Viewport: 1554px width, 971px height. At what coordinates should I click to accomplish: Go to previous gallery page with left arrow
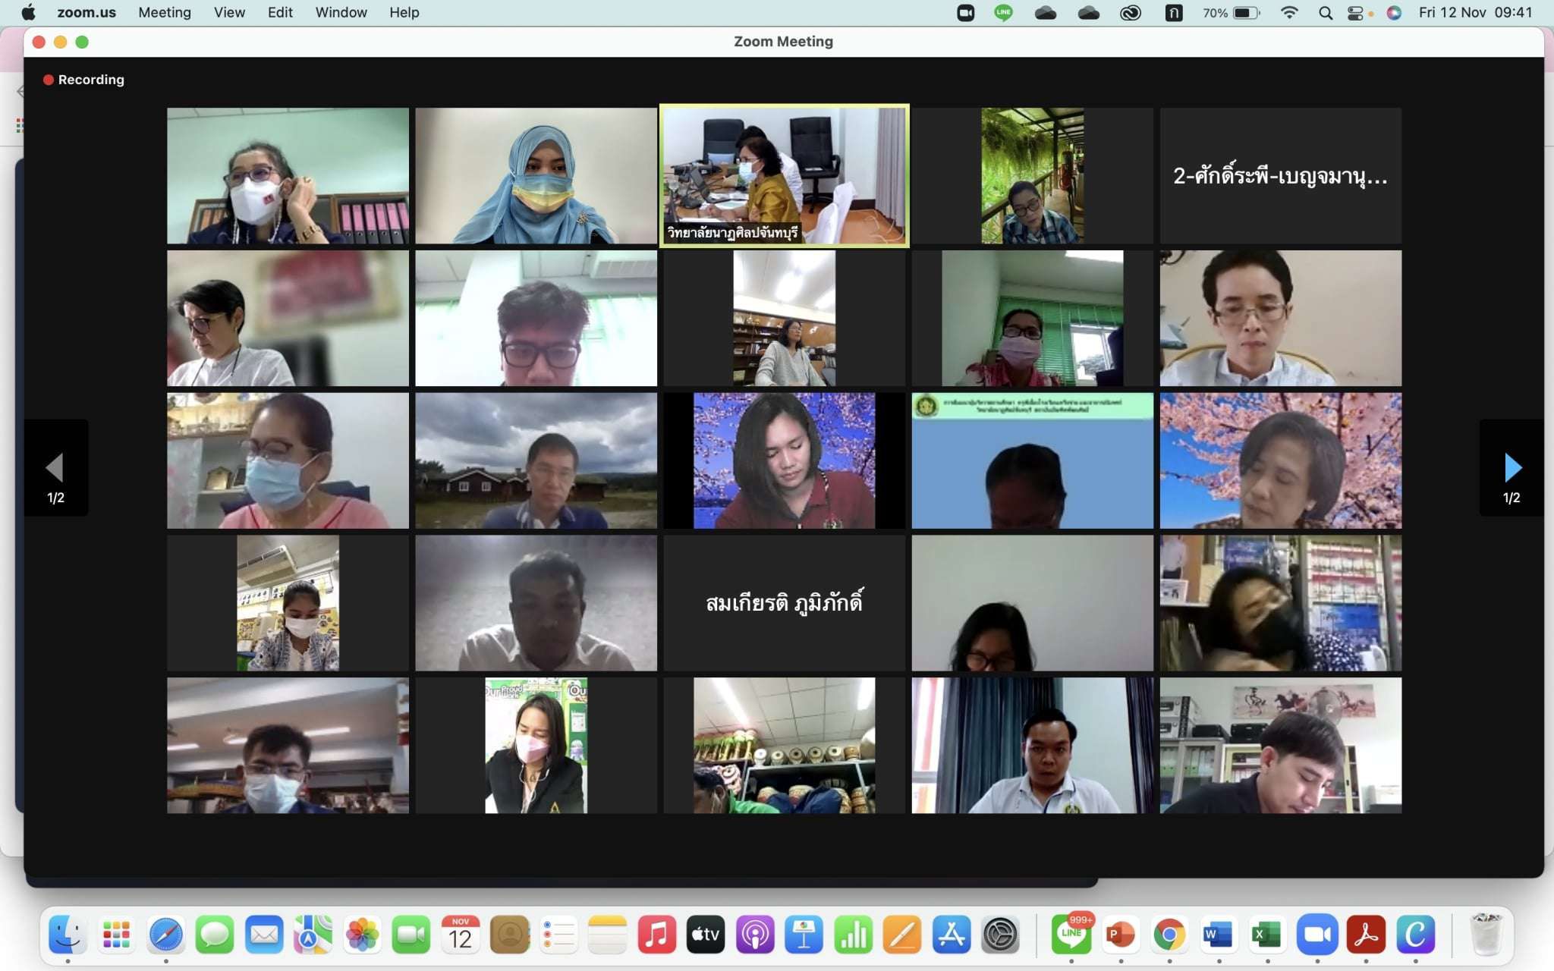tap(55, 468)
